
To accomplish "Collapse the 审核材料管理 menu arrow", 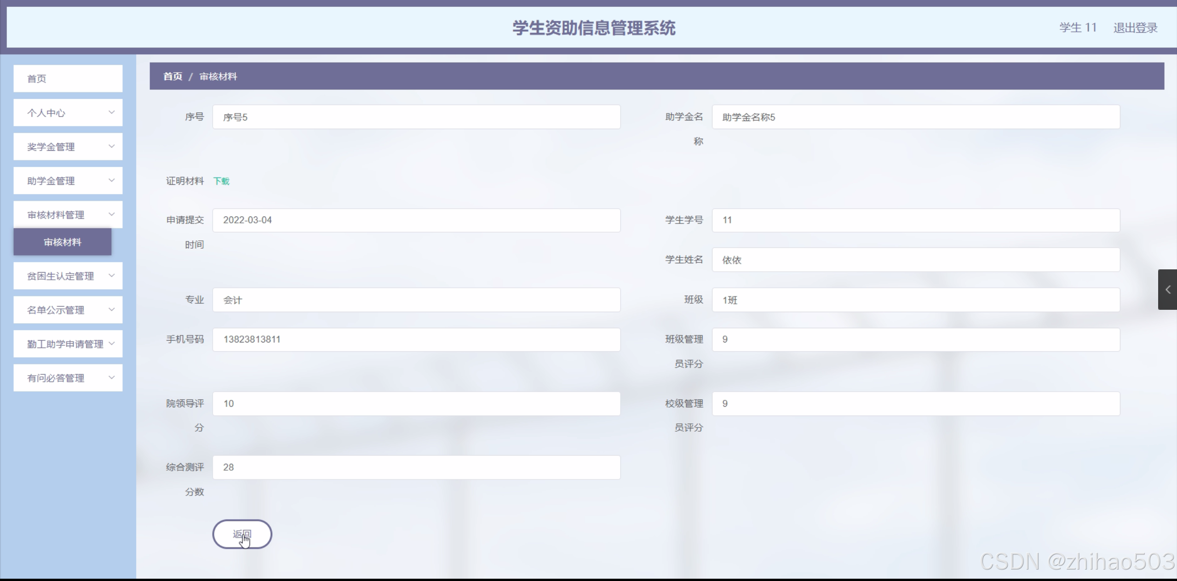I will coord(111,214).
